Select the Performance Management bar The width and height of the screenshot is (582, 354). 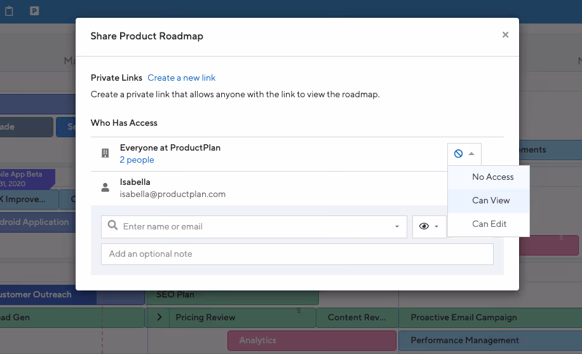(490, 340)
